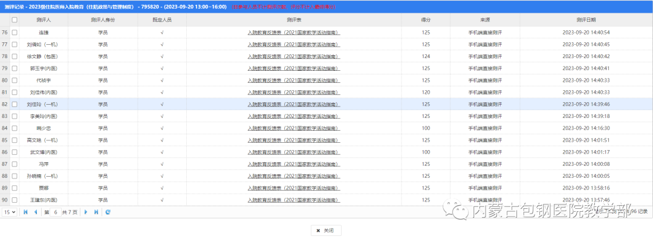
Task: Refresh the records table
Action: [x=108, y=212]
